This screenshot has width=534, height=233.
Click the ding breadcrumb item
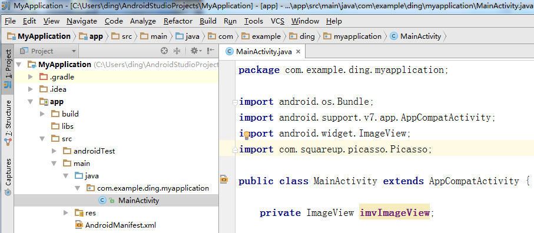(302, 36)
